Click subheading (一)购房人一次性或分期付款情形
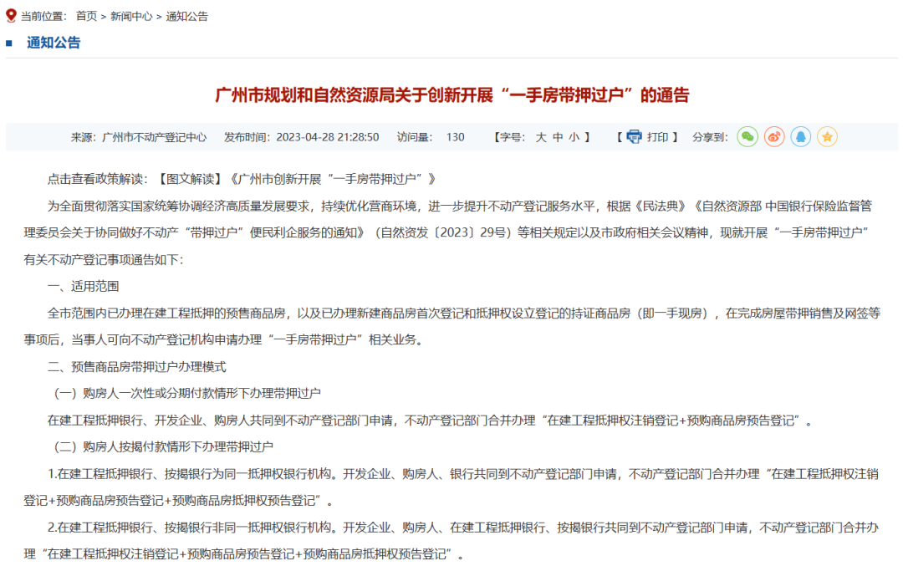The image size is (903, 566). (x=185, y=393)
